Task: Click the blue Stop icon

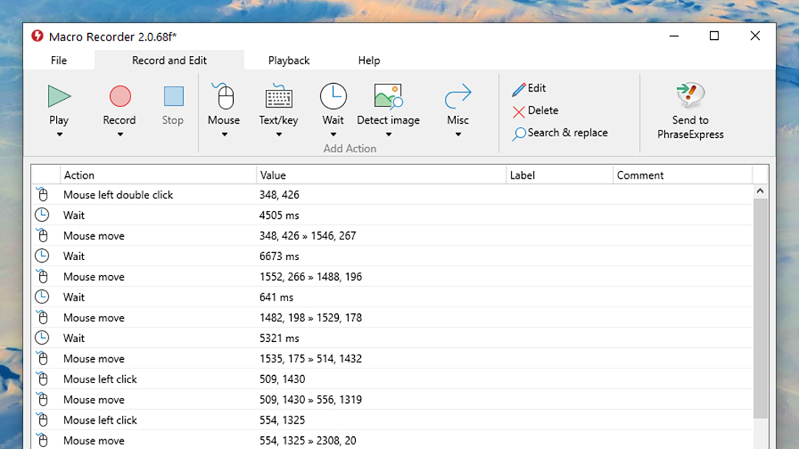Action: click(x=173, y=96)
